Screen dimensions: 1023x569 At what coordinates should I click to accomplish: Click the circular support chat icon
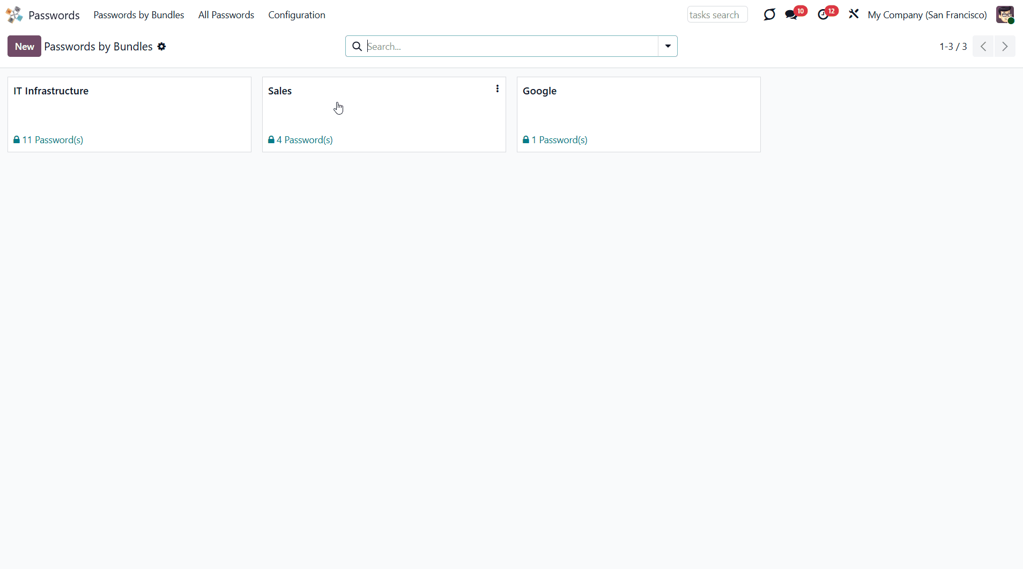click(769, 14)
